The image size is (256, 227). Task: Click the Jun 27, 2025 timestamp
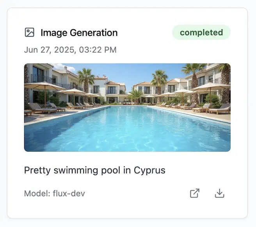click(70, 50)
